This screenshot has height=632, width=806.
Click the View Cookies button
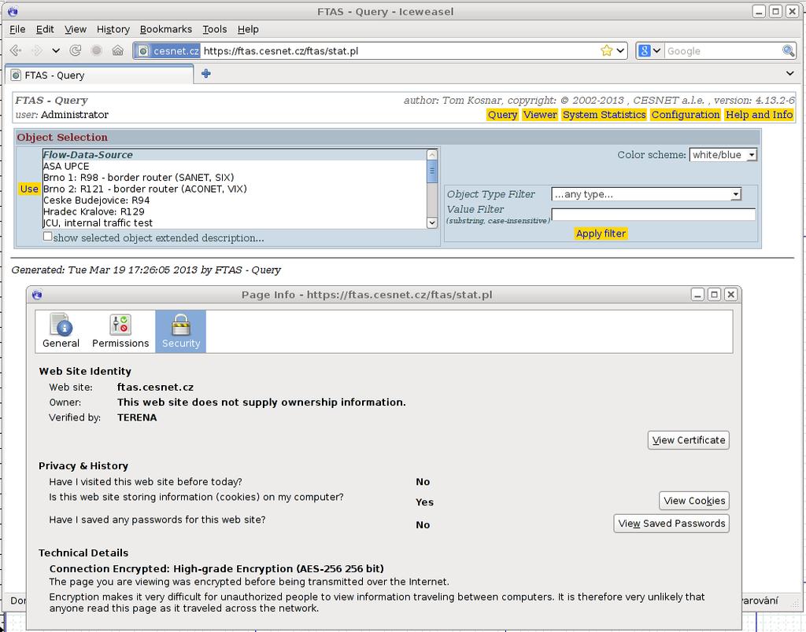pyautogui.click(x=694, y=501)
